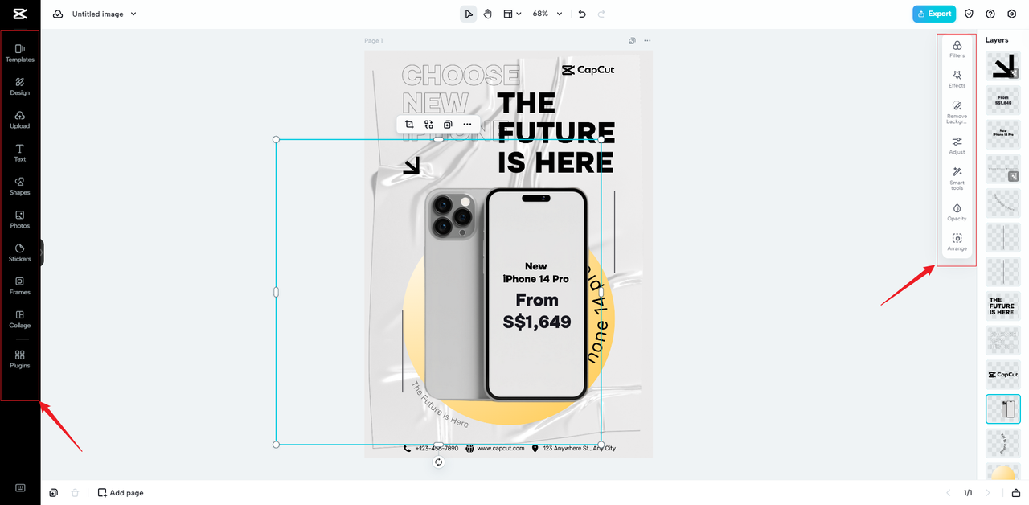
Task: Click 'From S$1,649' text on the canvas
Action: (x=537, y=311)
